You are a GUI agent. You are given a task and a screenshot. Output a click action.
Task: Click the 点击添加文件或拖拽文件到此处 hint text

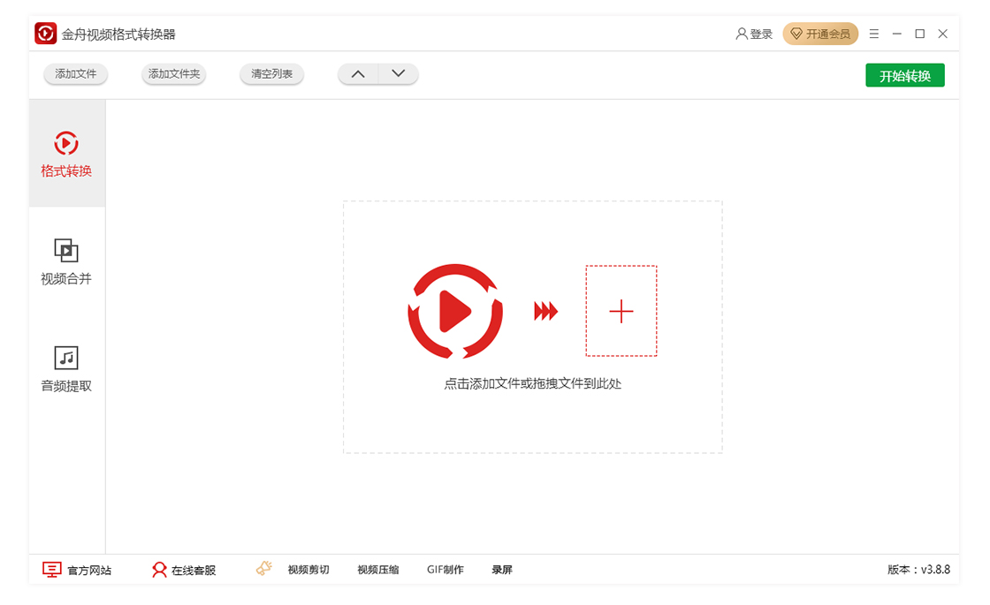click(x=532, y=383)
